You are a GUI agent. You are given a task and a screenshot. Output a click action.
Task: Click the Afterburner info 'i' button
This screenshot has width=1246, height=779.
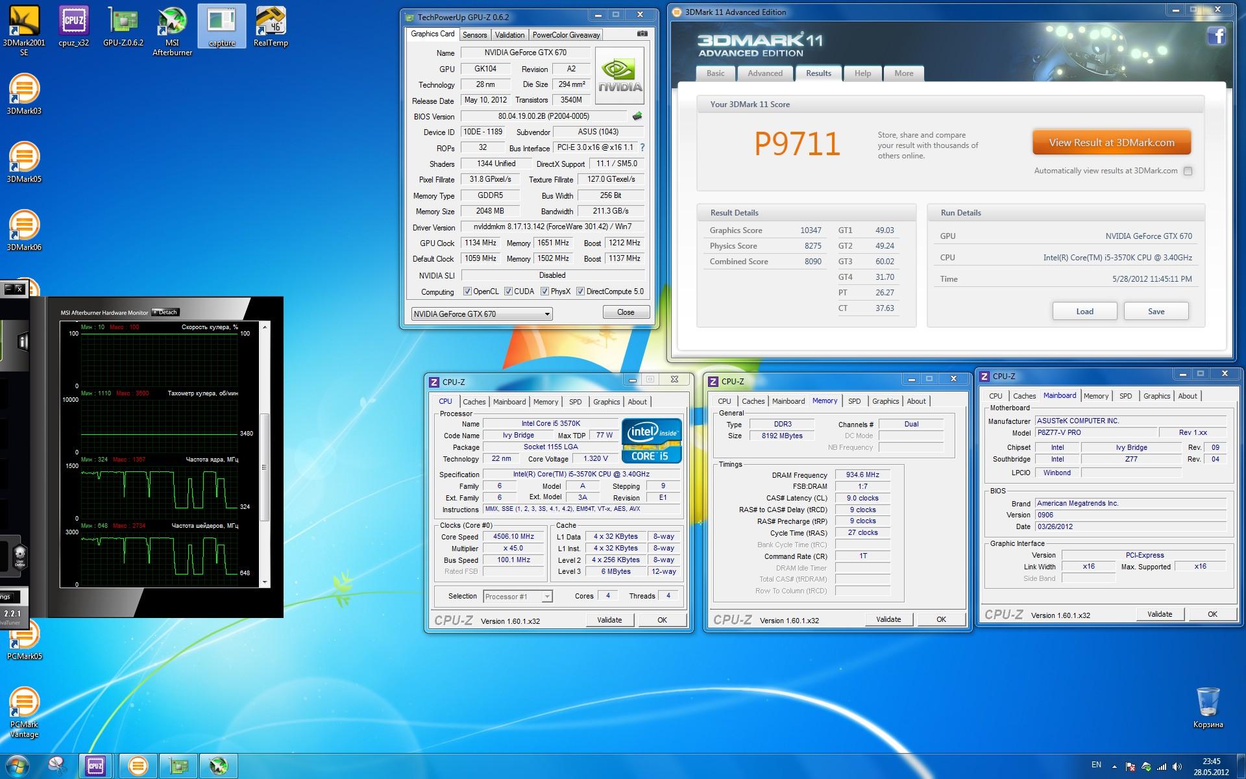pyautogui.click(x=23, y=341)
